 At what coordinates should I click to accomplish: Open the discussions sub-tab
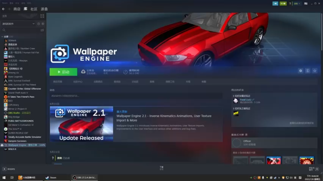[135, 82]
